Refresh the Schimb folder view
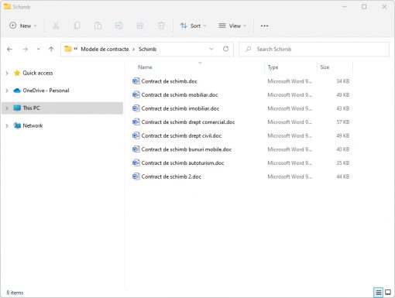 coord(226,49)
